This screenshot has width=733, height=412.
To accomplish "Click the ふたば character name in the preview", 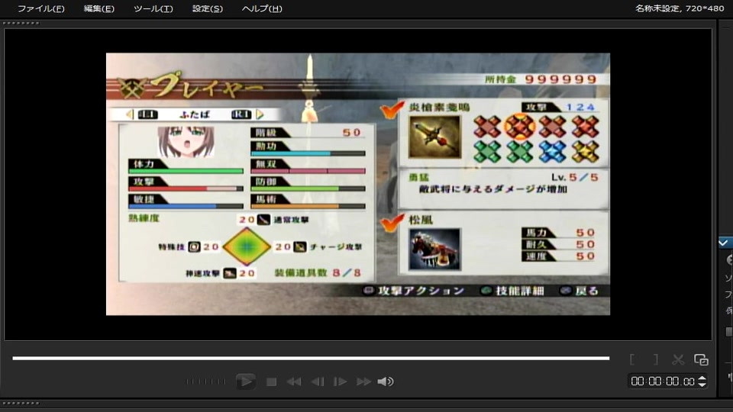I will pos(195,114).
